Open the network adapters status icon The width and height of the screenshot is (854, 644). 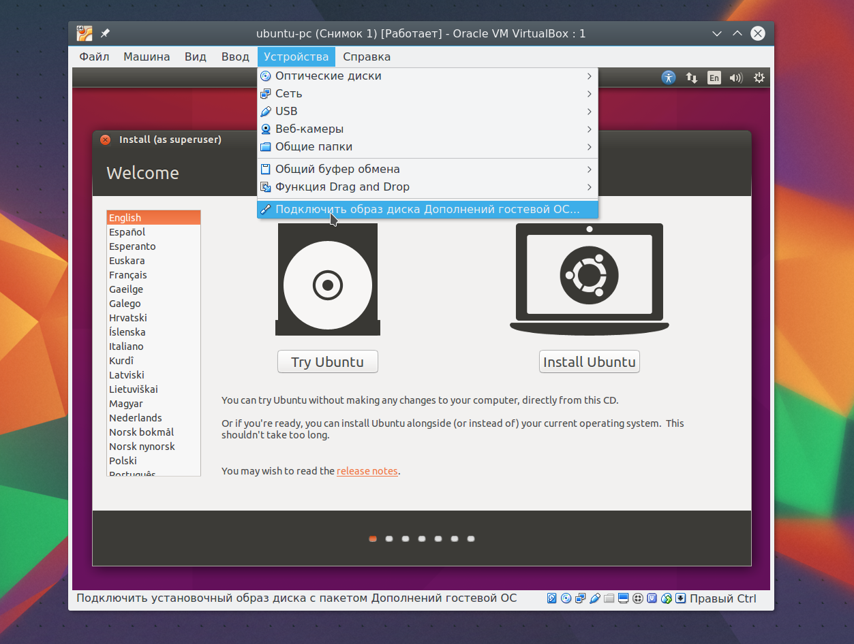point(580,598)
